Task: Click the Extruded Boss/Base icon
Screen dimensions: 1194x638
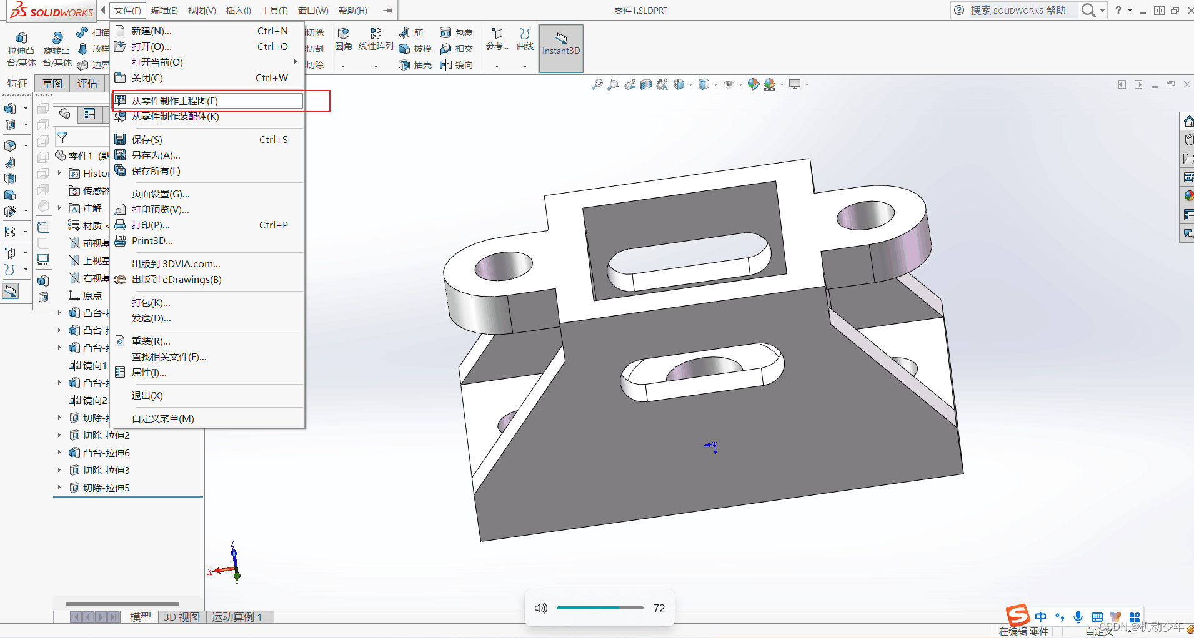Action: coord(21,38)
